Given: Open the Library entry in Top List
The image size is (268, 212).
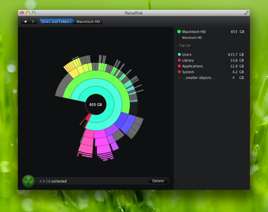Looking at the screenshot, I should click(x=188, y=60).
